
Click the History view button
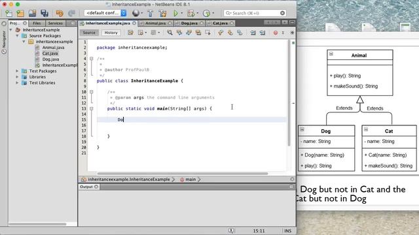[x=111, y=33]
